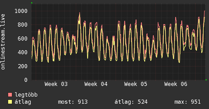Click the 200 y-axis tick label
This screenshot has width=209, height=109.
click(23, 66)
